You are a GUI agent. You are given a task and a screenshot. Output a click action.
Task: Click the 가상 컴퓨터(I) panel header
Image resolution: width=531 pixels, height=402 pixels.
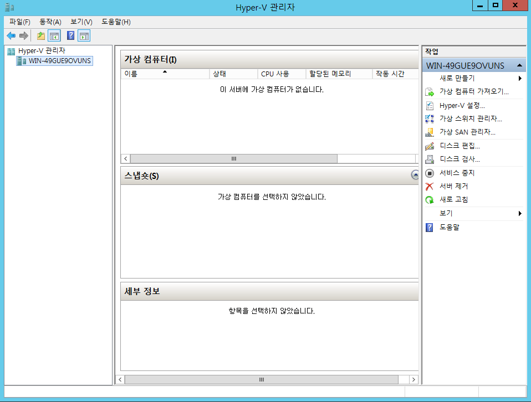tap(269, 60)
